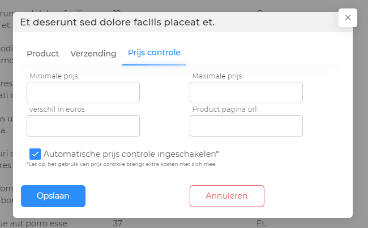Click the 'verschil in euros' label
Viewport: 368px width, 228px height.
(x=57, y=109)
